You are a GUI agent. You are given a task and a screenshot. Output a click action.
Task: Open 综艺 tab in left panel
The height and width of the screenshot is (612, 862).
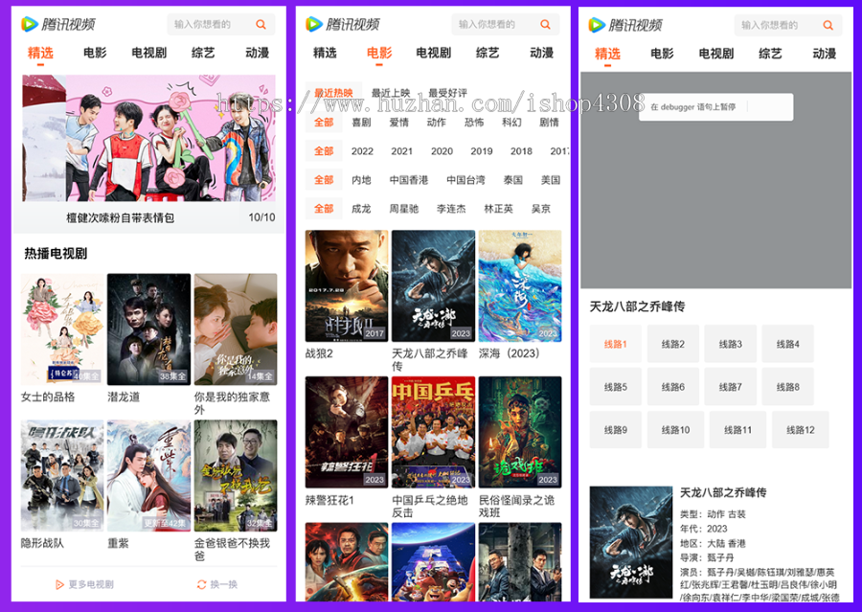tap(203, 53)
